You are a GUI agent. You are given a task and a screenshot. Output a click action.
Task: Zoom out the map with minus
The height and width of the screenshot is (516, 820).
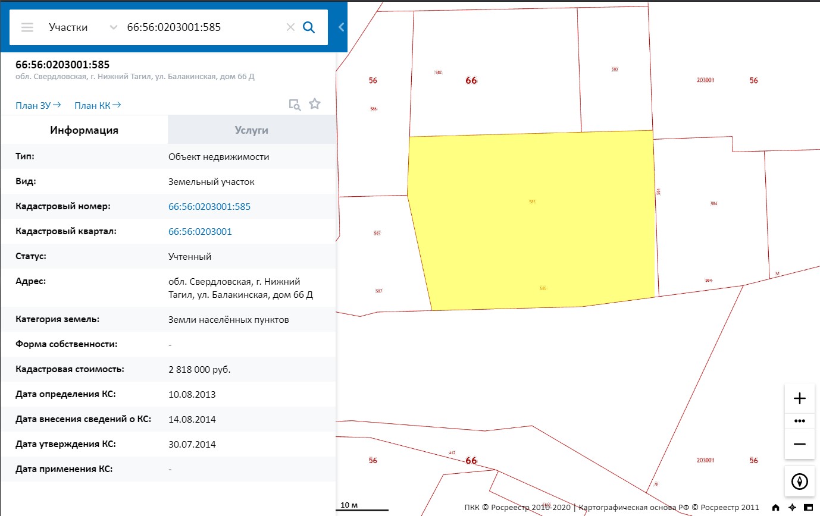point(799,444)
